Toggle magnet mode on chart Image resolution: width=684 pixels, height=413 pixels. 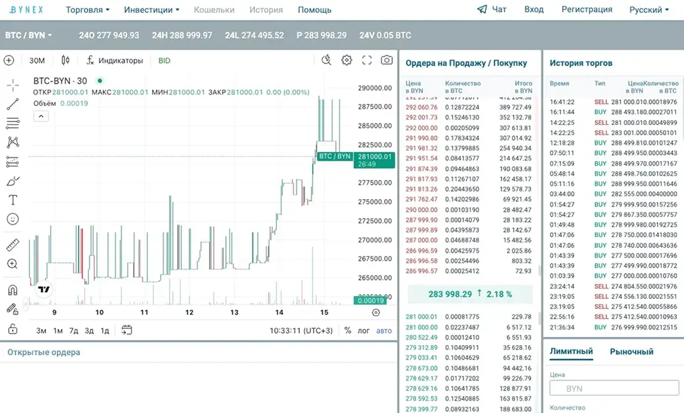pyautogui.click(x=13, y=290)
